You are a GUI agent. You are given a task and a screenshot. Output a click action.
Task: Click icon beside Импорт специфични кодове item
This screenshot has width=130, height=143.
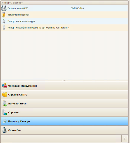(x=4, y=28)
